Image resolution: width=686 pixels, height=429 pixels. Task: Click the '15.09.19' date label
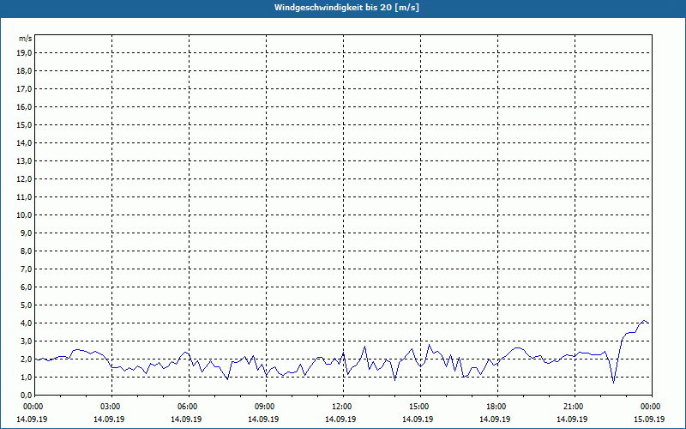pos(649,419)
